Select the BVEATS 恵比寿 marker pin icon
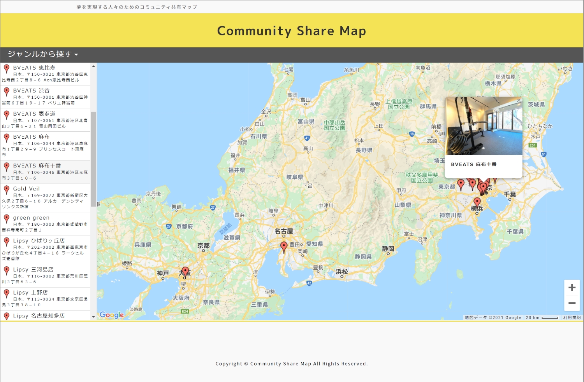 click(x=6, y=69)
